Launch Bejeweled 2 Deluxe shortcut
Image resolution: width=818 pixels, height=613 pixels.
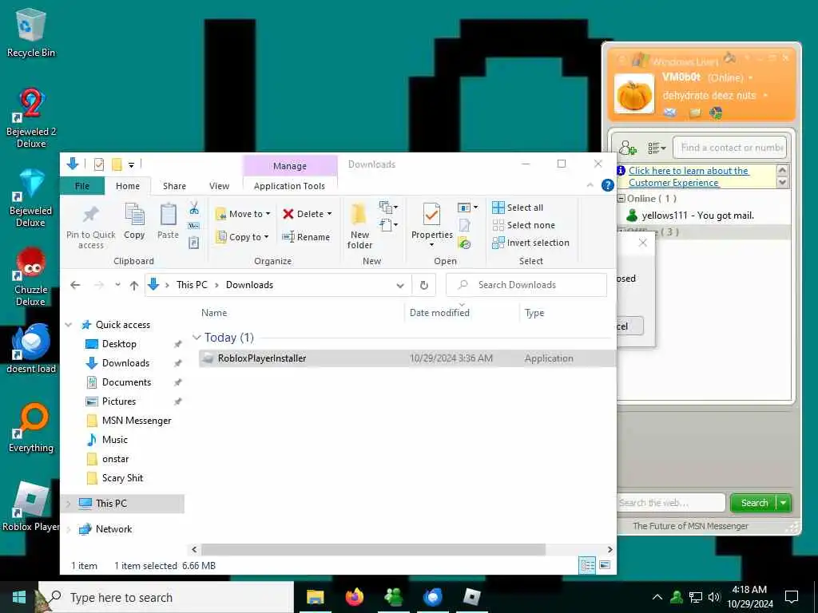pyautogui.click(x=31, y=118)
